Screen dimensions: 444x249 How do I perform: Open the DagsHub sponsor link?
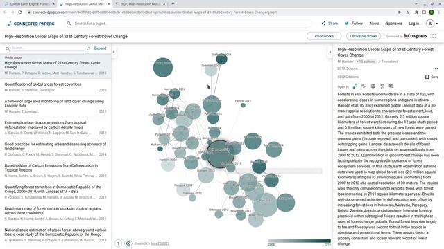point(415,36)
